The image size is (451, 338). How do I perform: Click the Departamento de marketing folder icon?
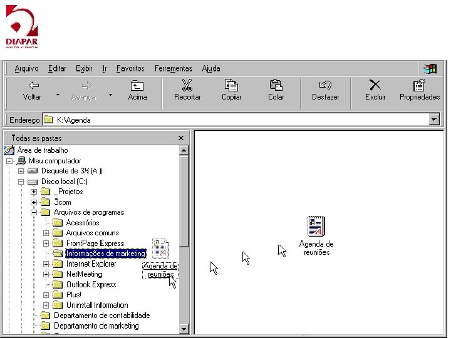pyautogui.click(x=46, y=325)
